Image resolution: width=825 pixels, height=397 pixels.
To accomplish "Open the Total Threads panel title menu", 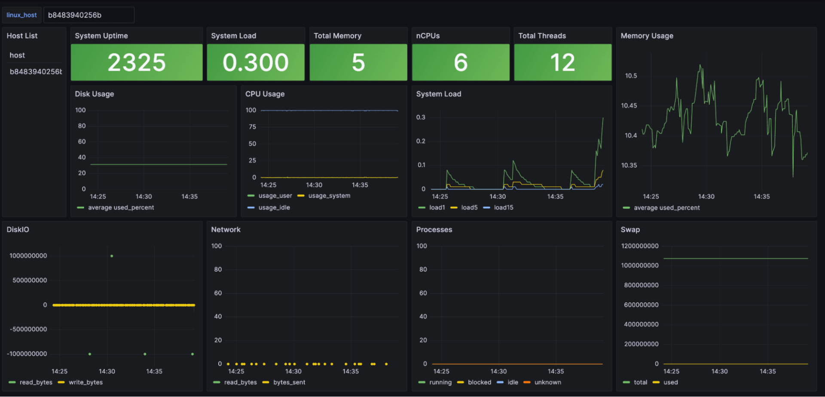I will (x=542, y=36).
